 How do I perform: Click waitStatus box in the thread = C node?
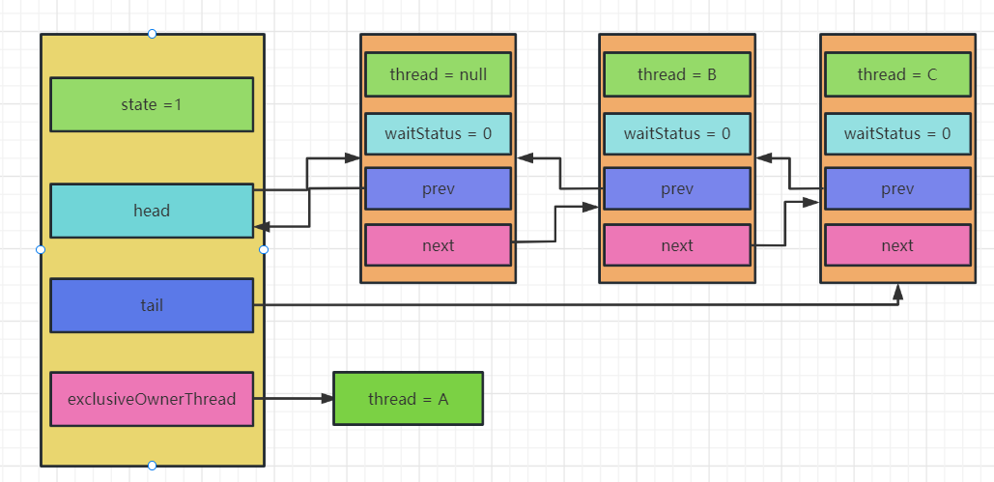(897, 133)
